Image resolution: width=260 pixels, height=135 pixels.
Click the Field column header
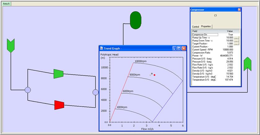(x=205, y=31)
